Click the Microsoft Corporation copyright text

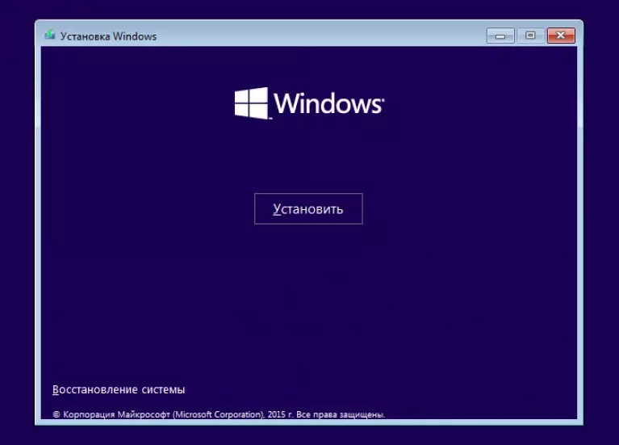(x=219, y=414)
